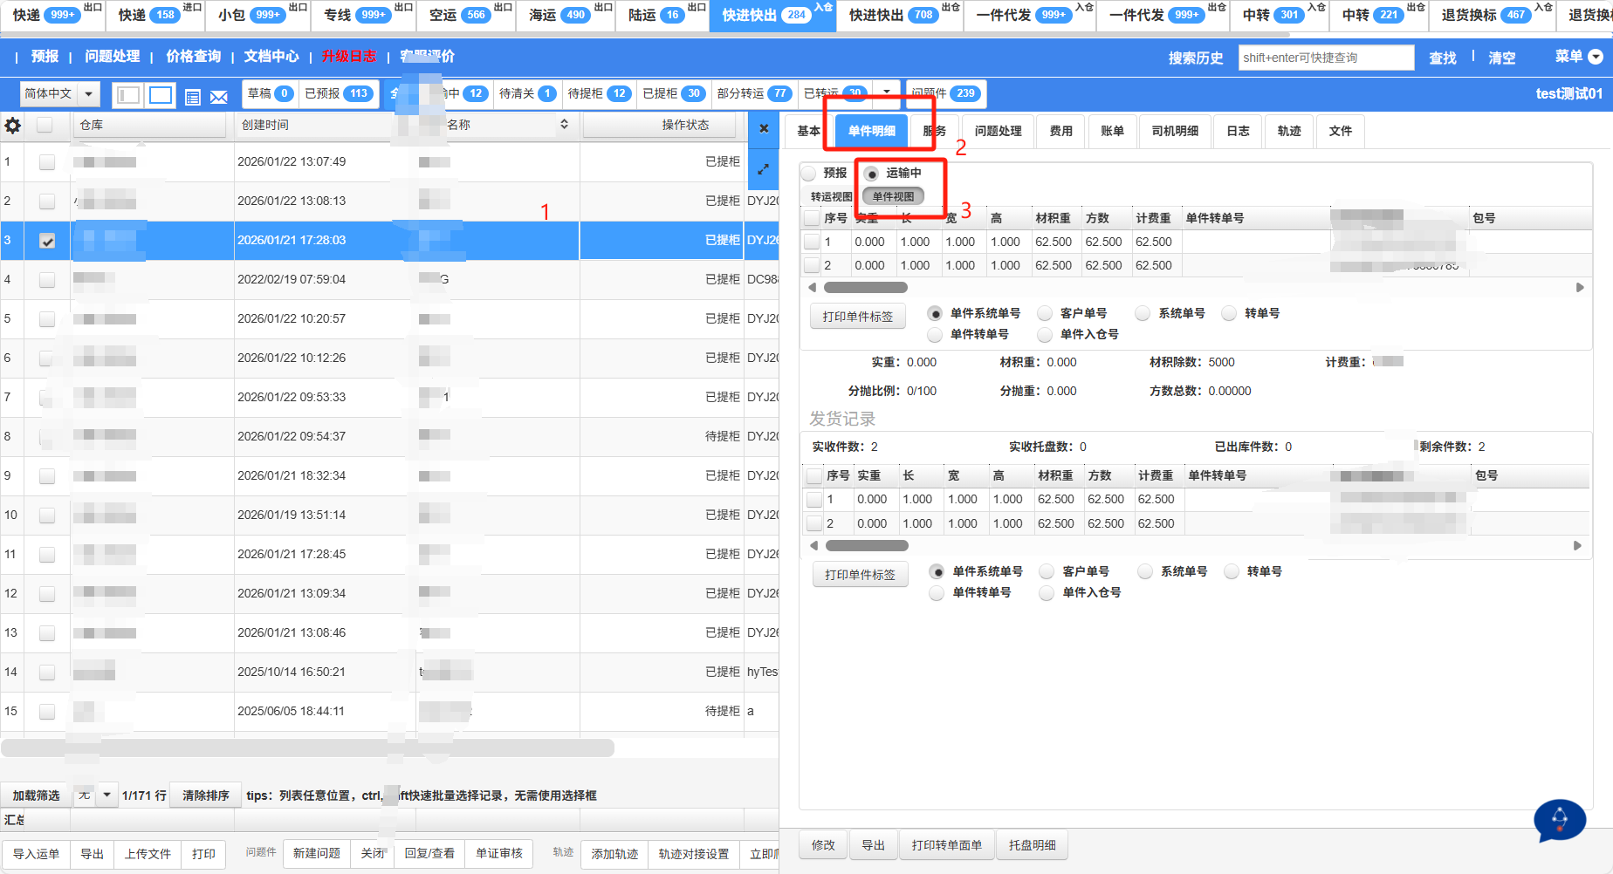Switch to the full-width layout icon
The width and height of the screenshot is (1613, 874).
click(x=161, y=95)
